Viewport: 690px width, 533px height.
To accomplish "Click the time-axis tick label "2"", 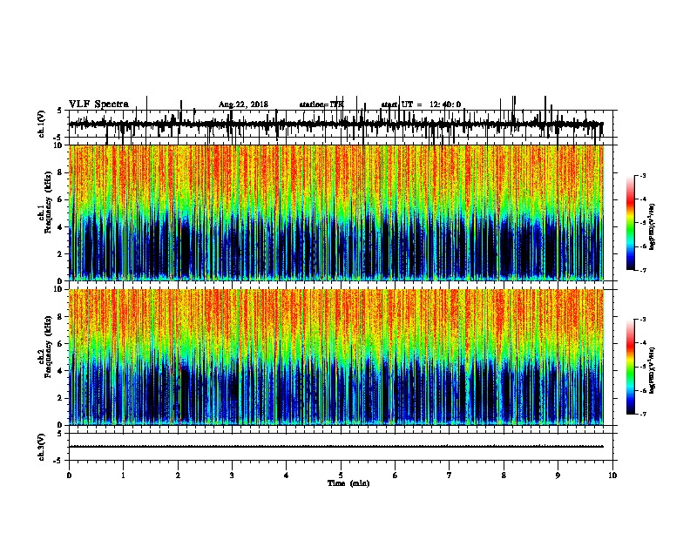I will point(178,476).
